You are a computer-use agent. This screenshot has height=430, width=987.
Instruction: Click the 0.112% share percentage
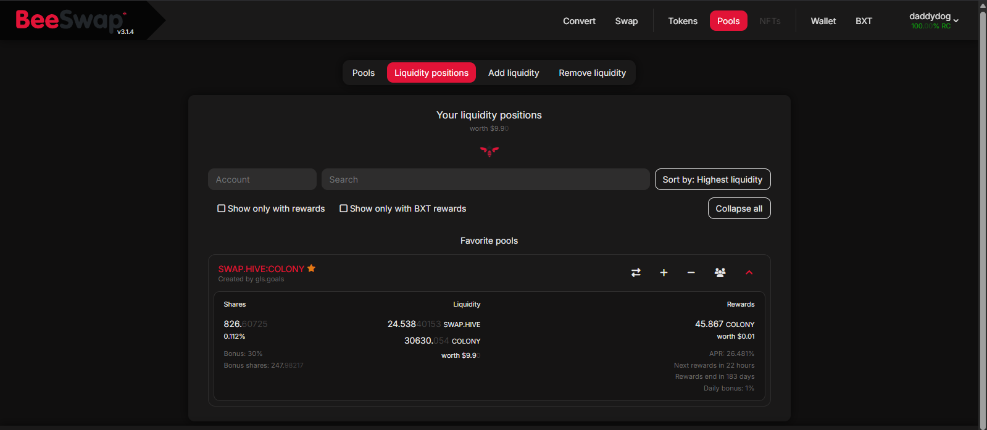pos(235,336)
